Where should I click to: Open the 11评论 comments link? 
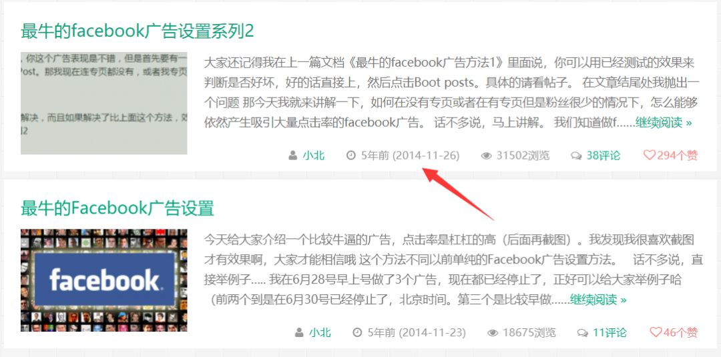click(610, 333)
